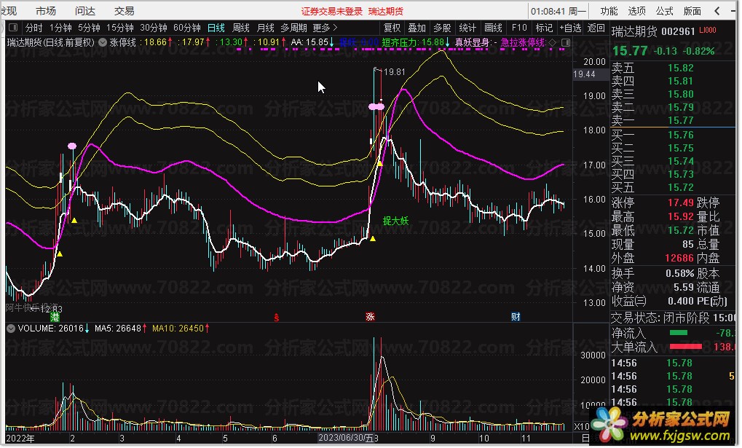The height and width of the screenshot is (448, 742).
Task: Click stock name 瑞达期货 002961 in quote panel
Action: 653,32
